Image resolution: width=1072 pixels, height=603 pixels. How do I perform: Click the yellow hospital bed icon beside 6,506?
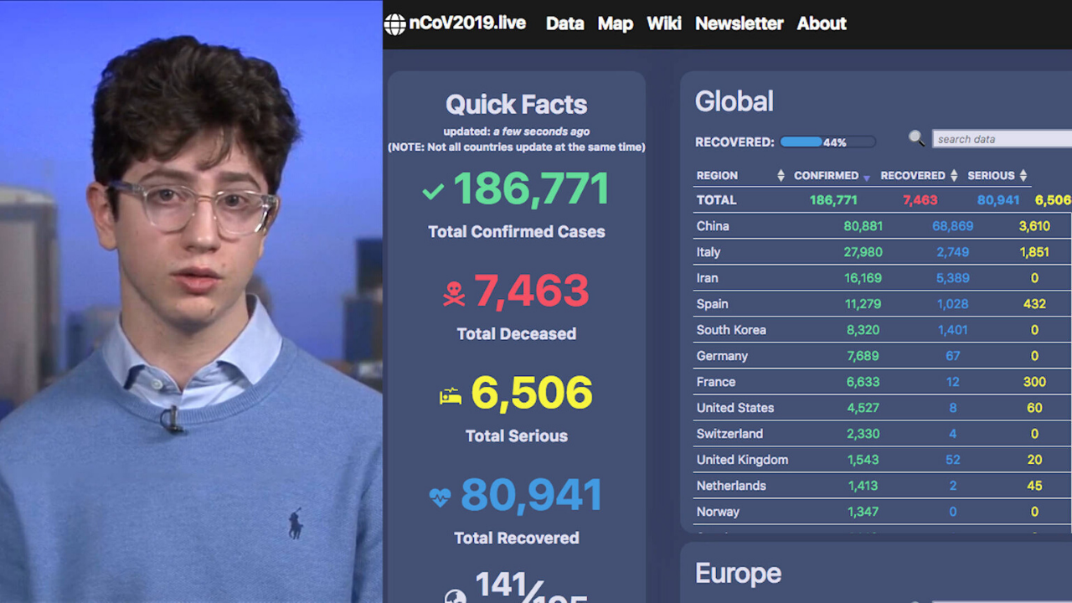[x=451, y=396]
